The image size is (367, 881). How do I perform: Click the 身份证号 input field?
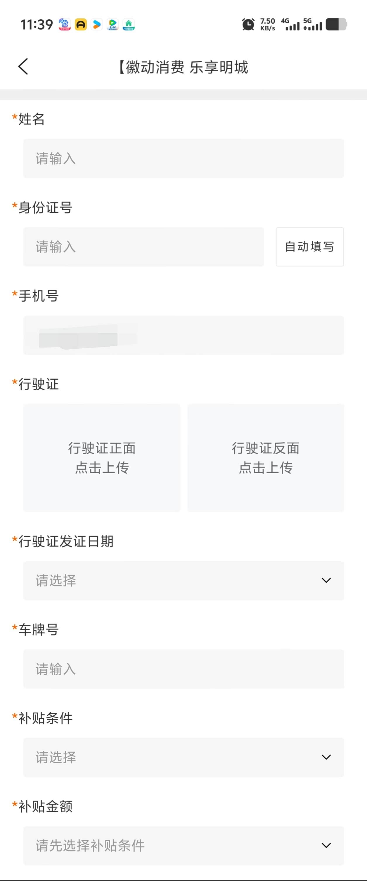pos(143,247)
